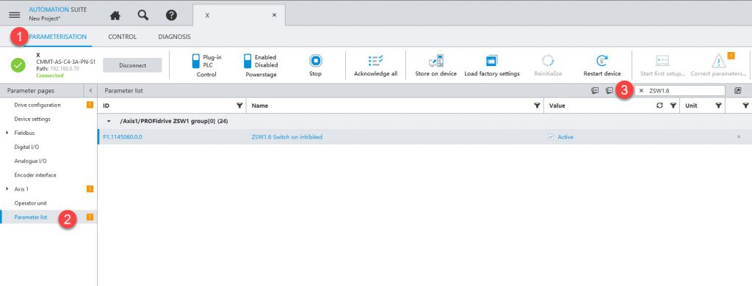Click ZSW1.6 Switch on inhibited name

pyautogui.click(x=287, y=137)
